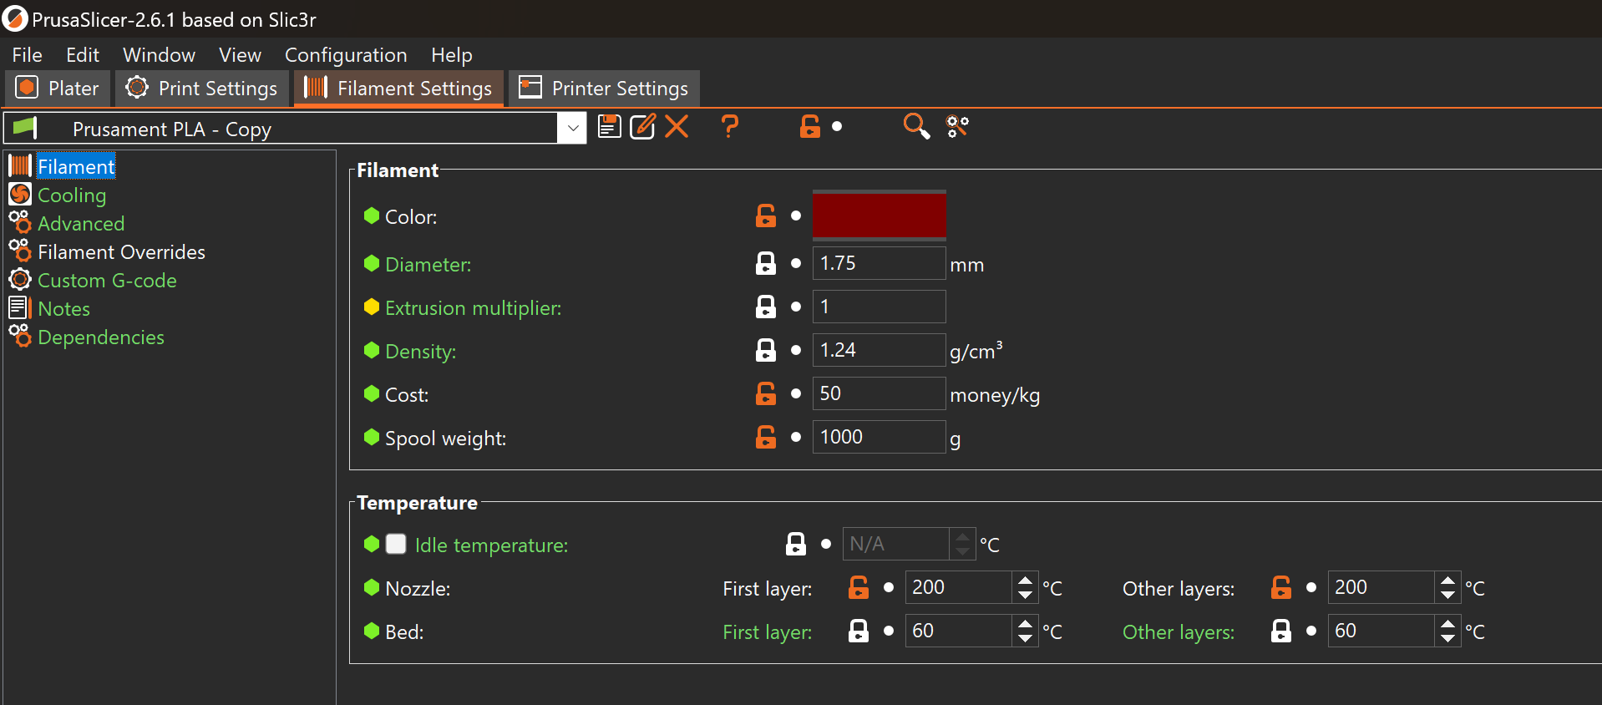Open the Filament Overrides page
This screenshot has width=1602, height=705.
click(121, 252)
